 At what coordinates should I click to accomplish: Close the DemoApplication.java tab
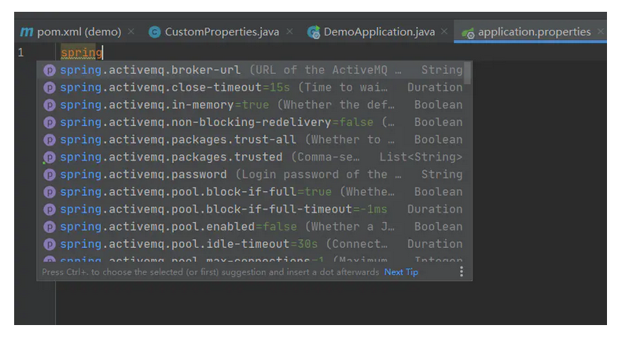pyautogui.click(x=444, y=31)
